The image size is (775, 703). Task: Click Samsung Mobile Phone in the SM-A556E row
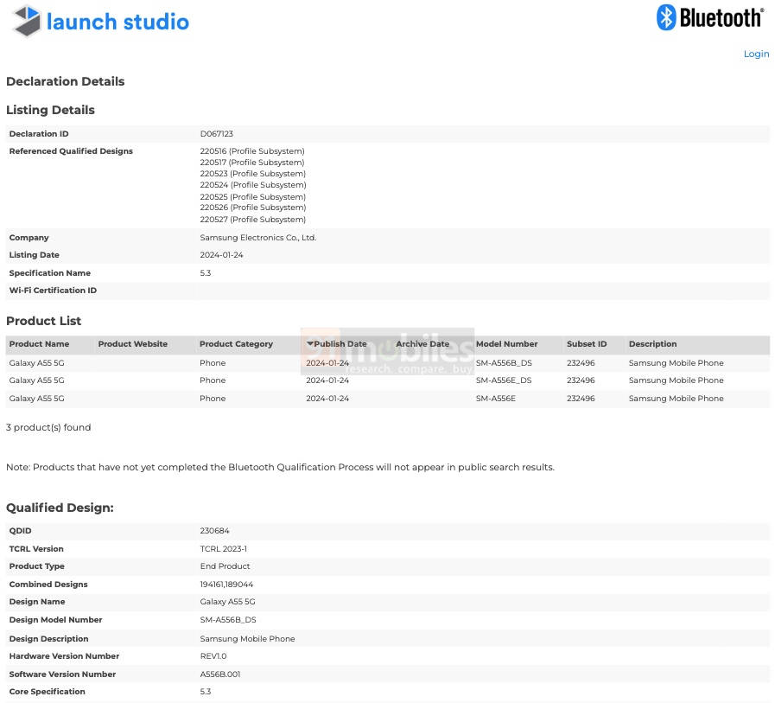click(x=677, y=399)
